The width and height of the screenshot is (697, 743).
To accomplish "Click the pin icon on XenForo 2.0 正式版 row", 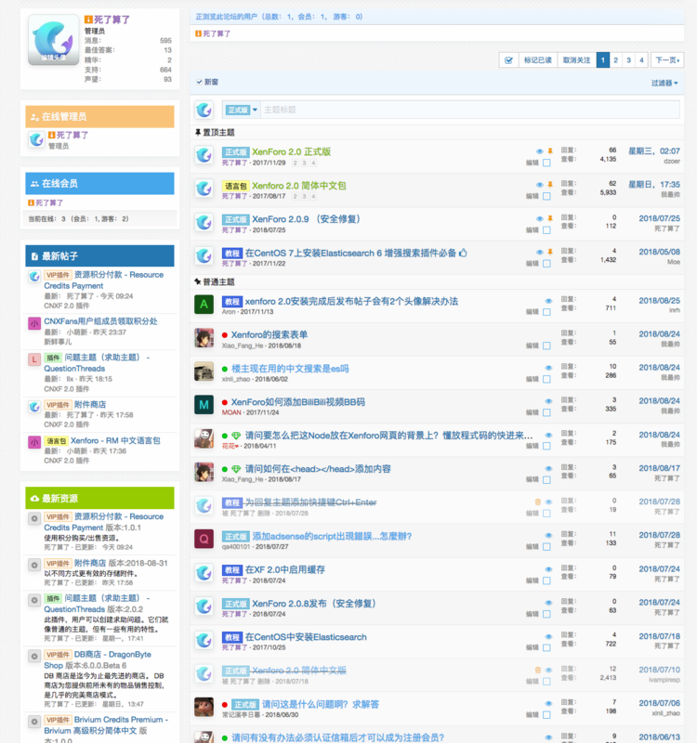I will pyautogui.click(x=550, y=151).
